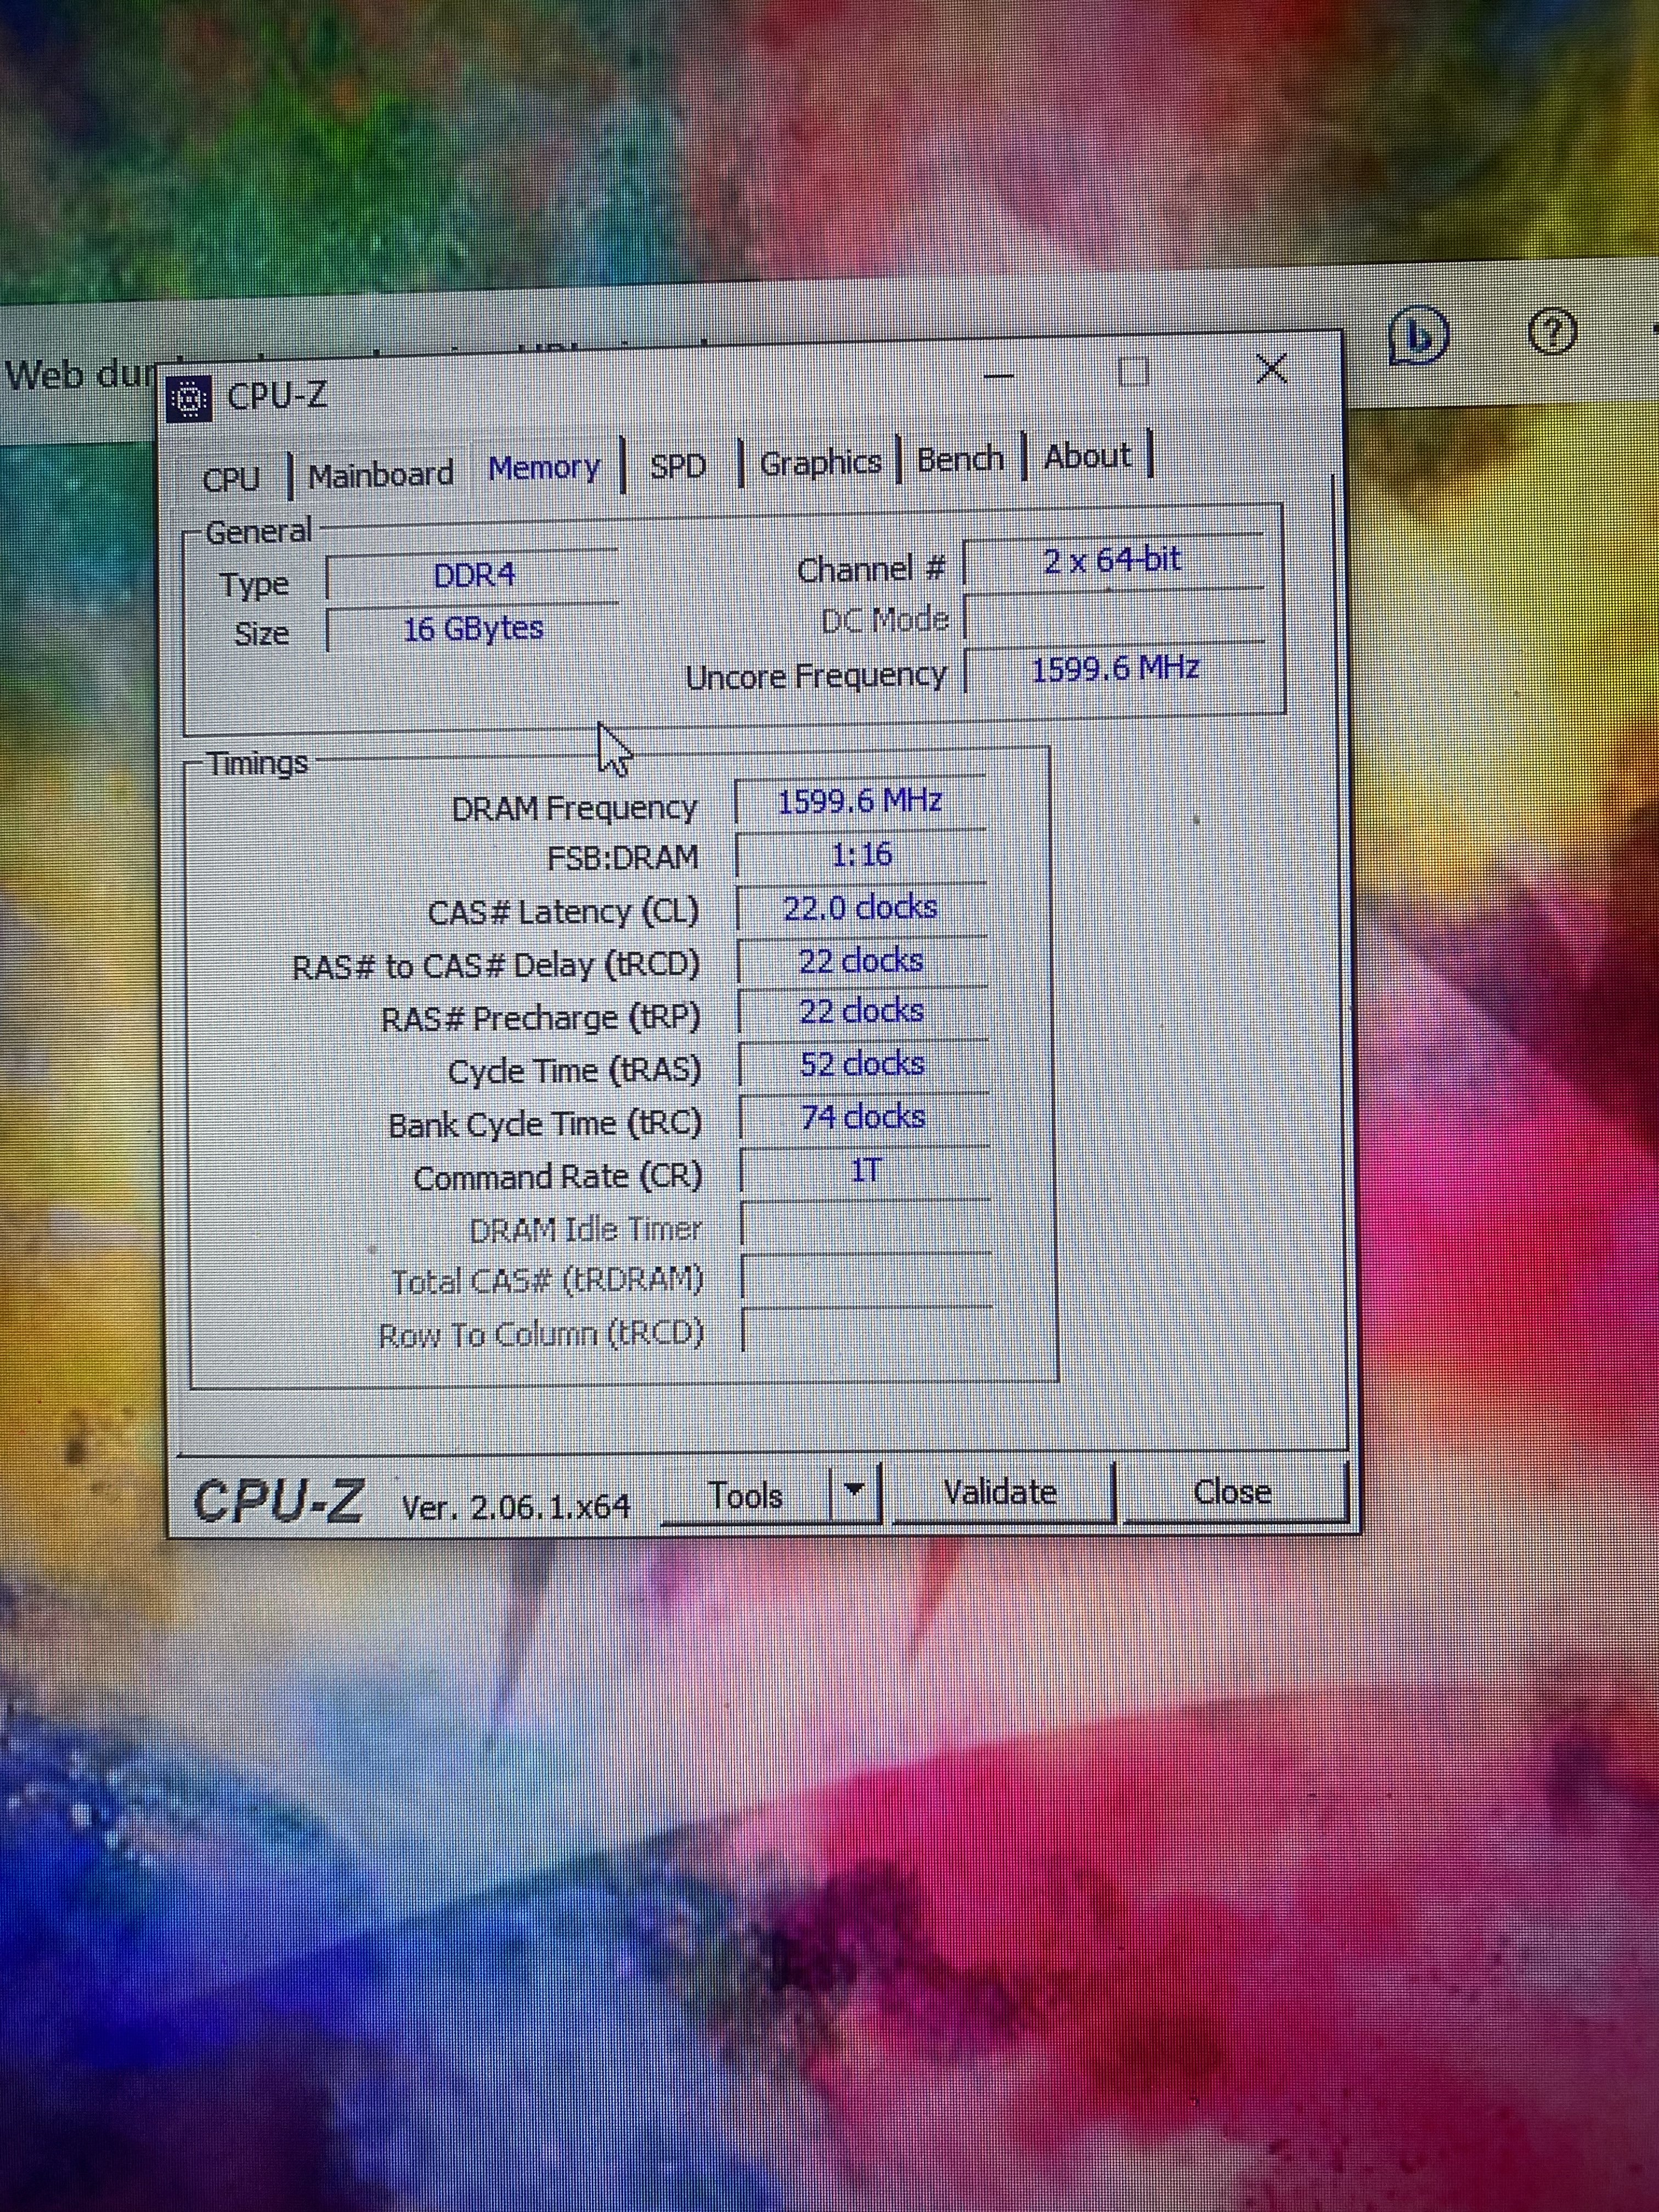The height and width of the screenshot is (2212, 1659).
Task: Select the Memory tab
Action: (x=544, y=468)
